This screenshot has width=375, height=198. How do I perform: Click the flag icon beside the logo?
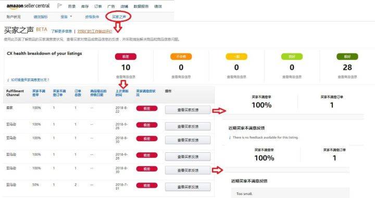pos(59,6)
